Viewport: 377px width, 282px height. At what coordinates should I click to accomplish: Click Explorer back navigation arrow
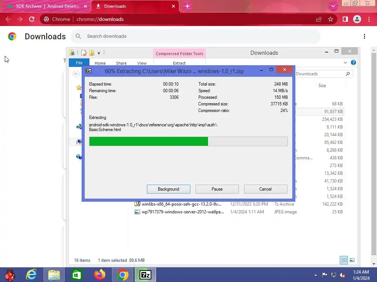tap(76, 74)
